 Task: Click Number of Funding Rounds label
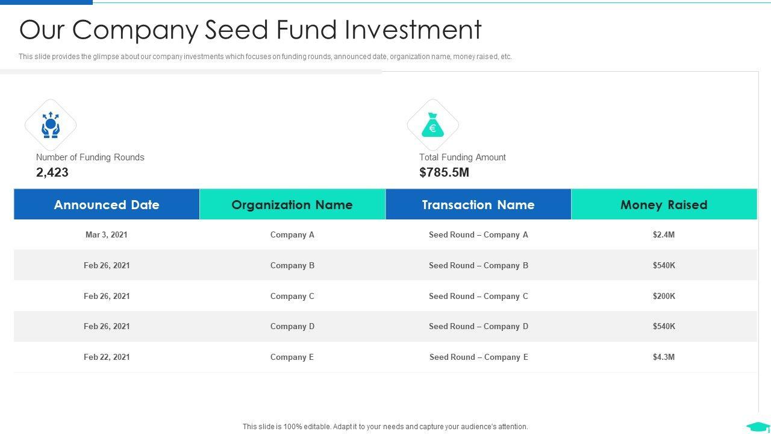(90, 157)
